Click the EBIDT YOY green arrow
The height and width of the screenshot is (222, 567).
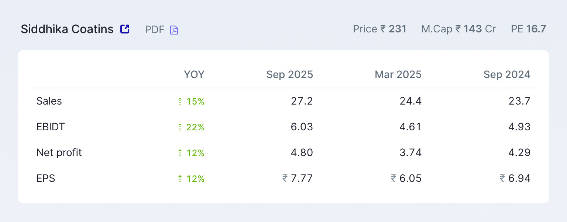(x=180, y=127)
